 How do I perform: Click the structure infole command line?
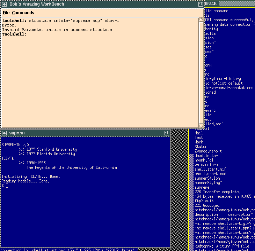point(61,21)
